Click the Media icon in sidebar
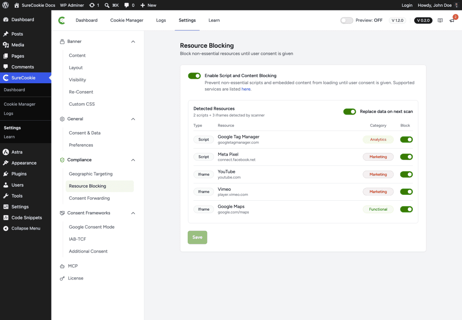Image resolution: width=462 pixels, height=320 pixels. [5, 45]
